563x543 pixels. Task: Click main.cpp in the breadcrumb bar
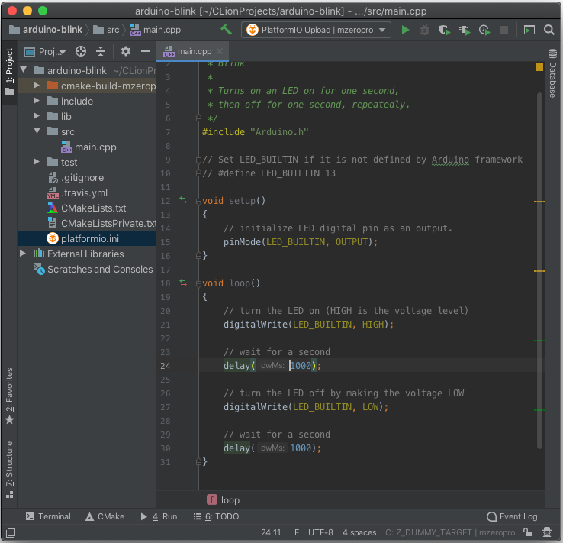(x=155, y=30)
